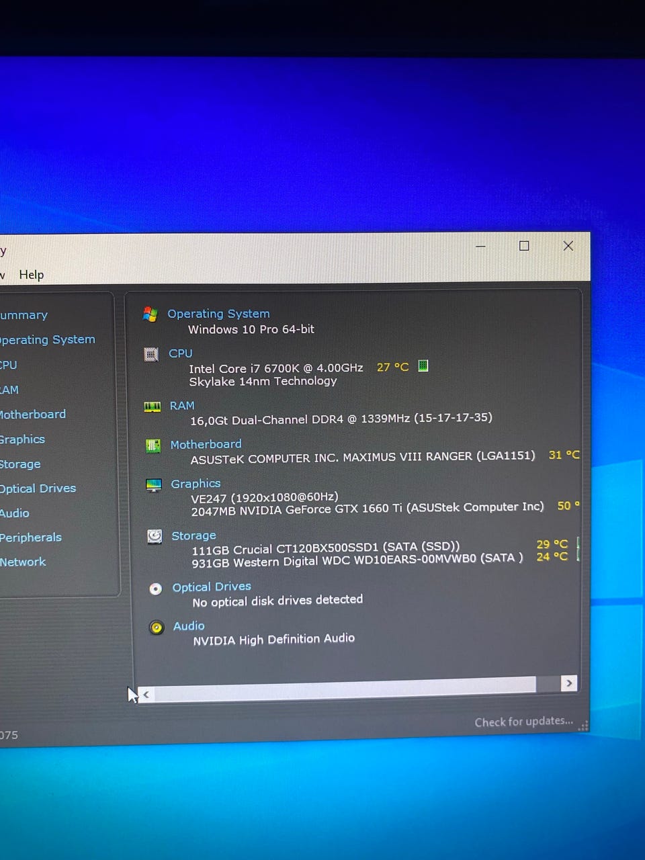Image resolution: width=645 pixels, height=860 pixels.
Task: Select RAM in the sidebar
Action: 9,390
